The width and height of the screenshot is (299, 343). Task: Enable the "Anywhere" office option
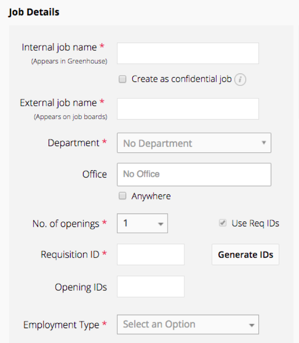point(123,196)
